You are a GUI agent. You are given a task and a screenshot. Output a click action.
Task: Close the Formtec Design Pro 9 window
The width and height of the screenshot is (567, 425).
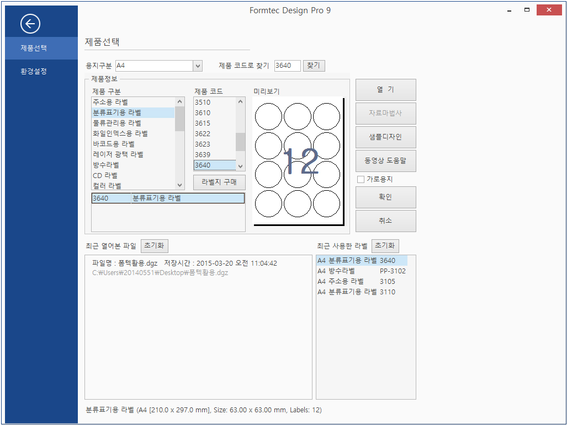[x=549, y=10]
